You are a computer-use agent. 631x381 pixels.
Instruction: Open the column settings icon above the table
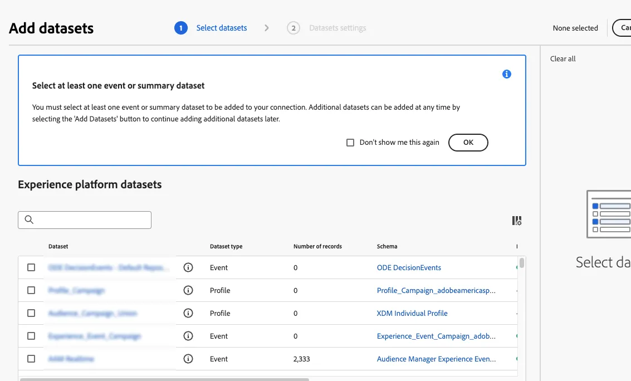coord(517,221)
